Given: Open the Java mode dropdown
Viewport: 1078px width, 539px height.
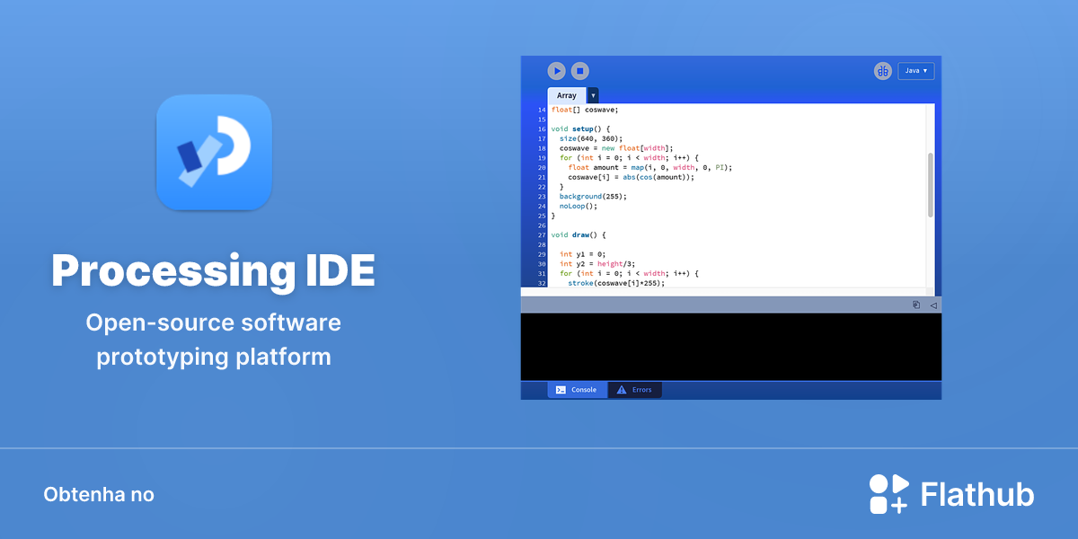Looking at the screenshot, I should tap(916, 71).
